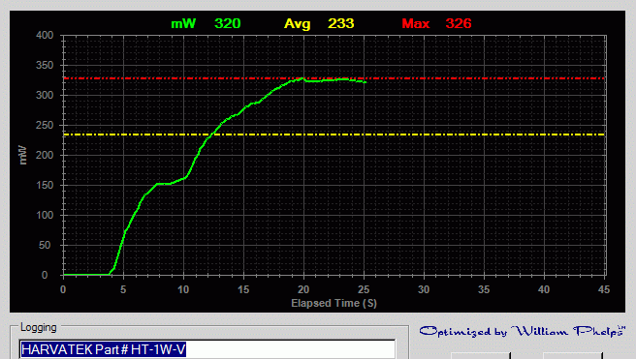Click the 200 label on the mW axis
The width and height of the screenshot is (636, 359).
pyautogui.click(x=45, y=155)
